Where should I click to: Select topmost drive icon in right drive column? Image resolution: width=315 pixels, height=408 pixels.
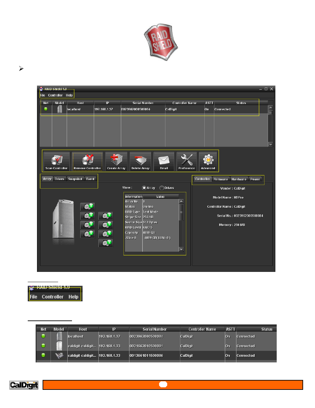[106, 216]
